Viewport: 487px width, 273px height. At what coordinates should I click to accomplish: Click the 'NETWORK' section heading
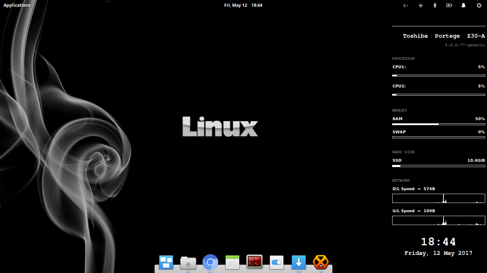(x=401, y=181)
